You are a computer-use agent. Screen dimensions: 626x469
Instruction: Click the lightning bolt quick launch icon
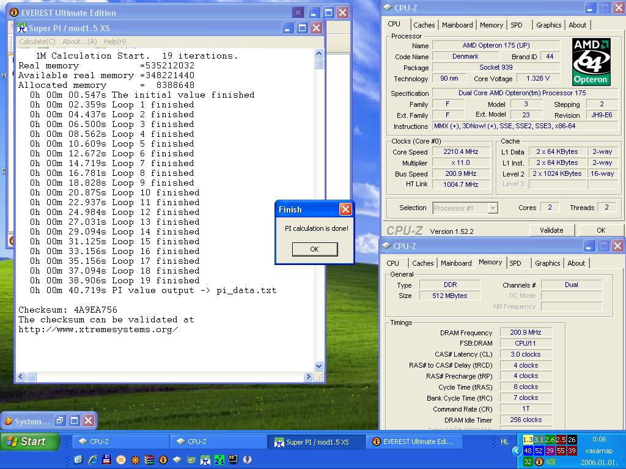[248, 459]
